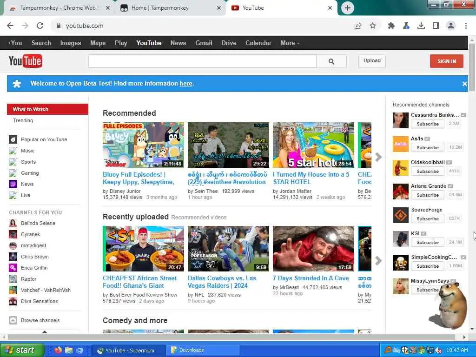Open the browser downloads icon
The width and height of the screenshot is (476, 357).
click(x=421, y=26)
